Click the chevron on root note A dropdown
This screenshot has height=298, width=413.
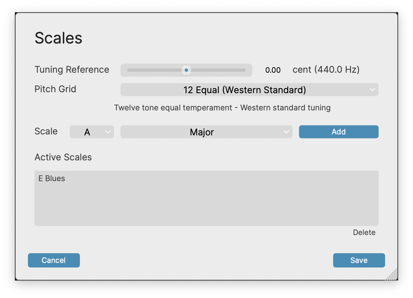coord(108,132)
